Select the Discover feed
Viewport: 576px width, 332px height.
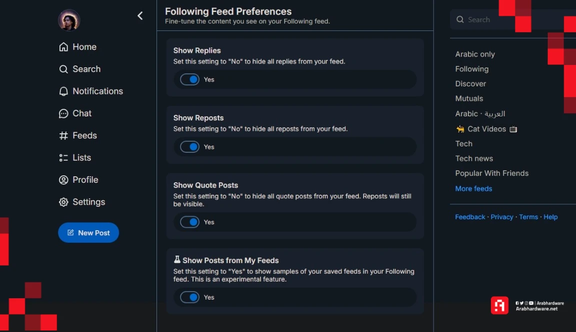(470, 84)
